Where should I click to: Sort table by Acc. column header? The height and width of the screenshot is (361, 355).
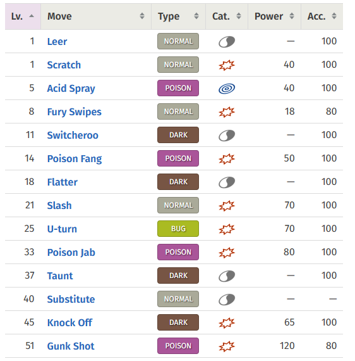click(x=322, y=16)
